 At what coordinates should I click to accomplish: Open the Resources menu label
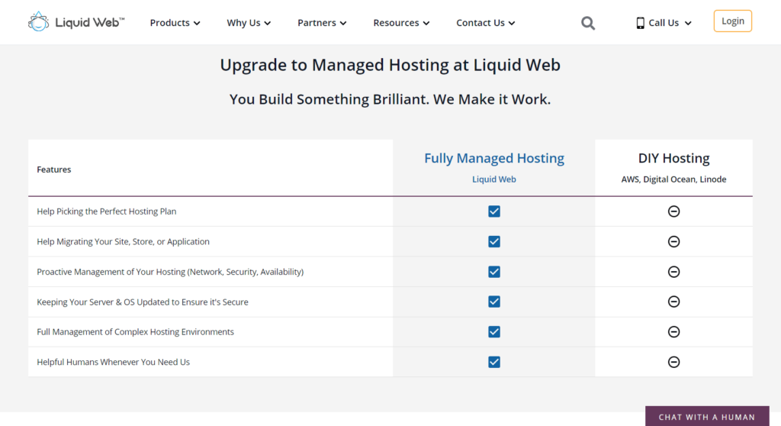tap(396, 23)
